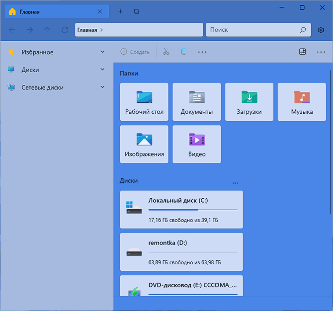Select Сетевые диски in the sidebar
The height and width of the screenshot is (311, 333).
(57, 87)
